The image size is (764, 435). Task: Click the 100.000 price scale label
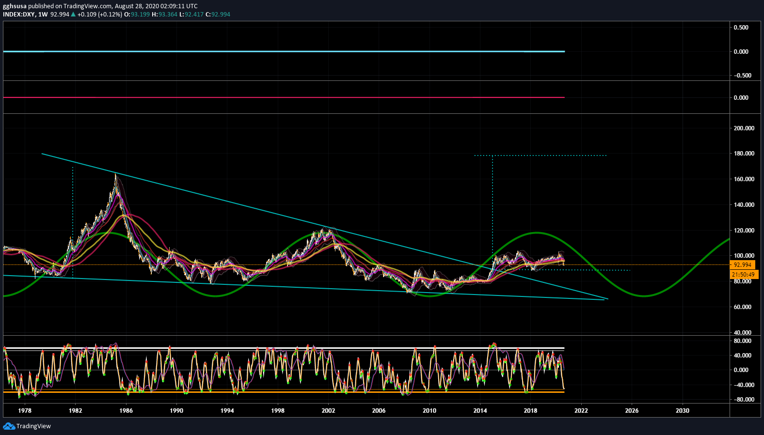tap(744, 256)
